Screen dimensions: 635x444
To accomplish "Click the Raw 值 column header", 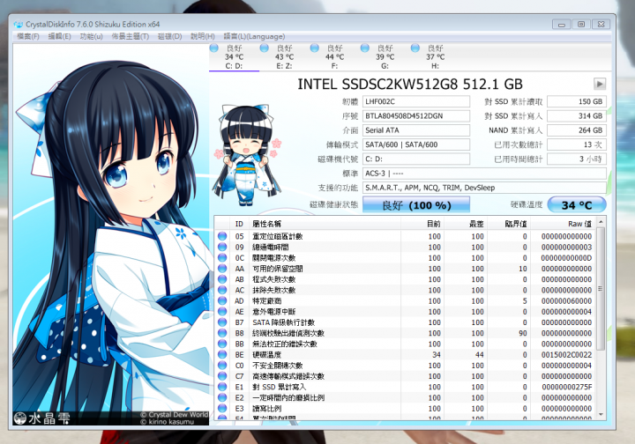I will (563, 224).
